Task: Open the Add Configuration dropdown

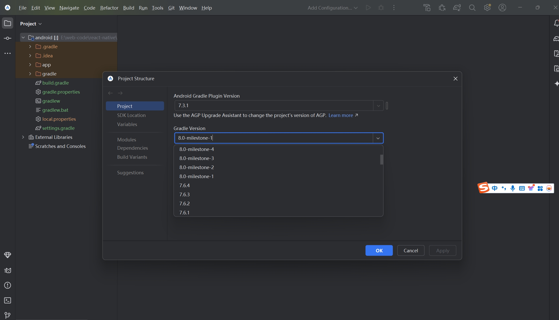Action: [333, 8]
